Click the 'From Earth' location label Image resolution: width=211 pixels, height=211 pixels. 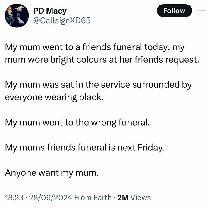[x=93, y=197]
